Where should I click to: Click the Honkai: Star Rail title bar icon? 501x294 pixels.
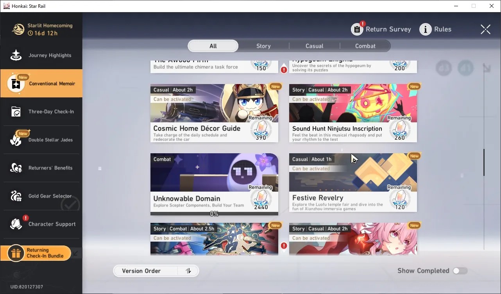[6, 6]
